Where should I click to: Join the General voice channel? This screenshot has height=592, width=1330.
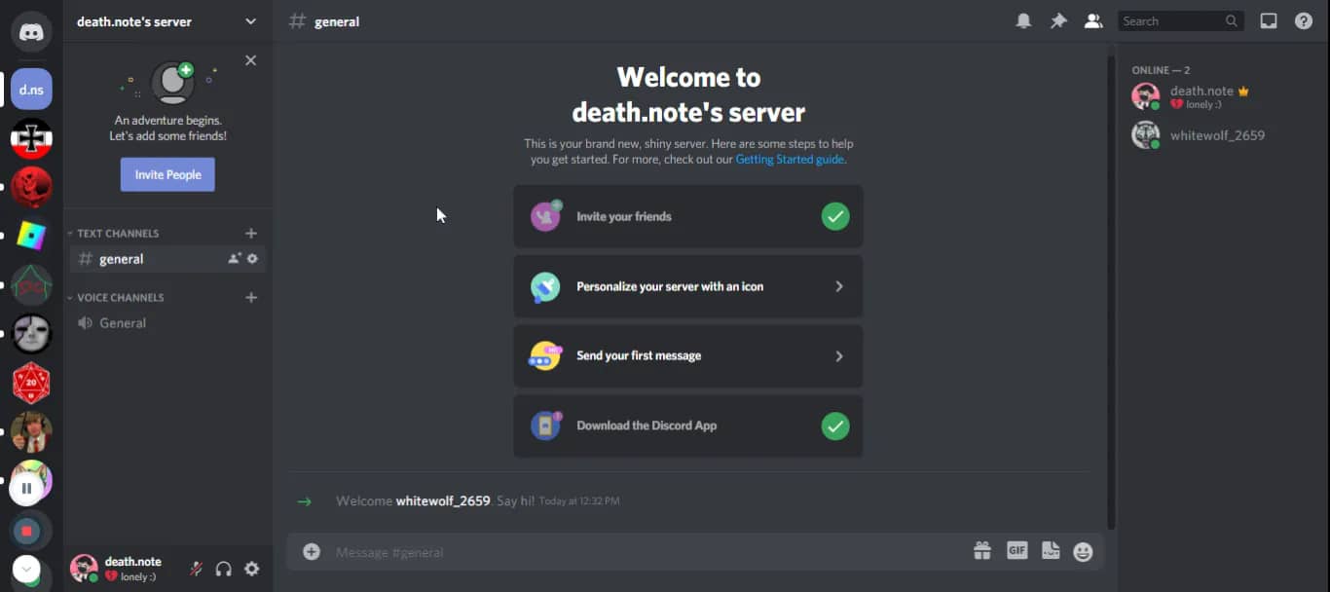tap(167, 323)
